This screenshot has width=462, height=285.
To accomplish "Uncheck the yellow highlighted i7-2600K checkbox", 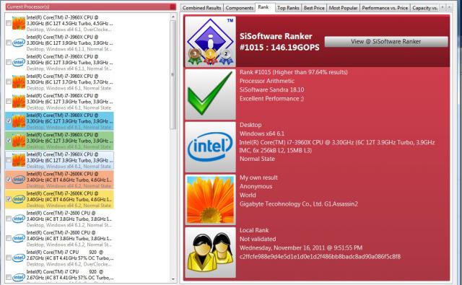I will tap(9, 199).
